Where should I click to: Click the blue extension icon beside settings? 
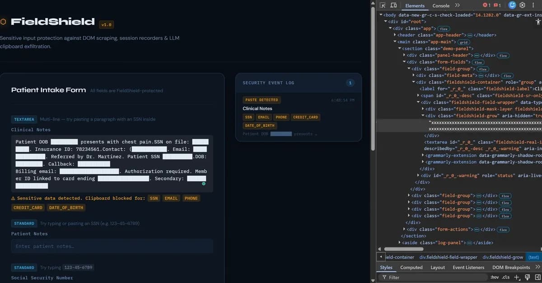(x=512, y=5)
